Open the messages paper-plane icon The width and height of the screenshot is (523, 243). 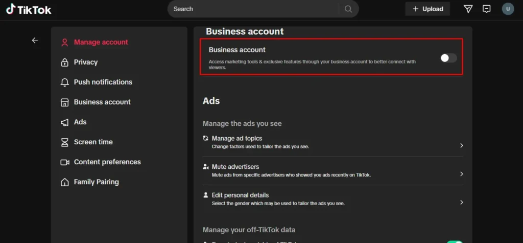point(468,9)
